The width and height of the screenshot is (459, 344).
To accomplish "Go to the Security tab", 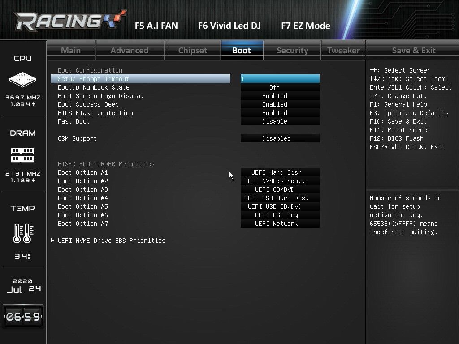I will tap(292, 50).
